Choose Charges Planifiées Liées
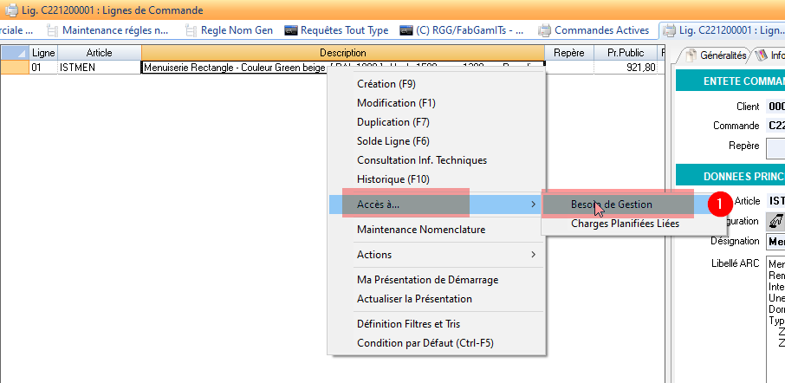Viewport: 785px width, 383px height. coord(624,224)
